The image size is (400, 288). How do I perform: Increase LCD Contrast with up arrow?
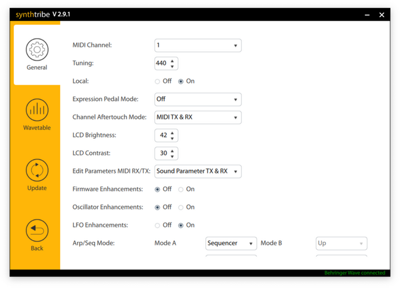(x=172, y=151)
